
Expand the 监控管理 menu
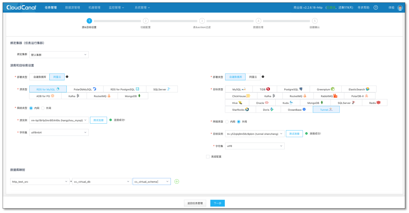(116, 8)
